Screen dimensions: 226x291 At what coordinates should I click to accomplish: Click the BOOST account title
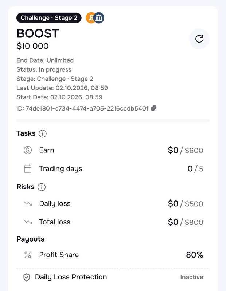point(38,33)
